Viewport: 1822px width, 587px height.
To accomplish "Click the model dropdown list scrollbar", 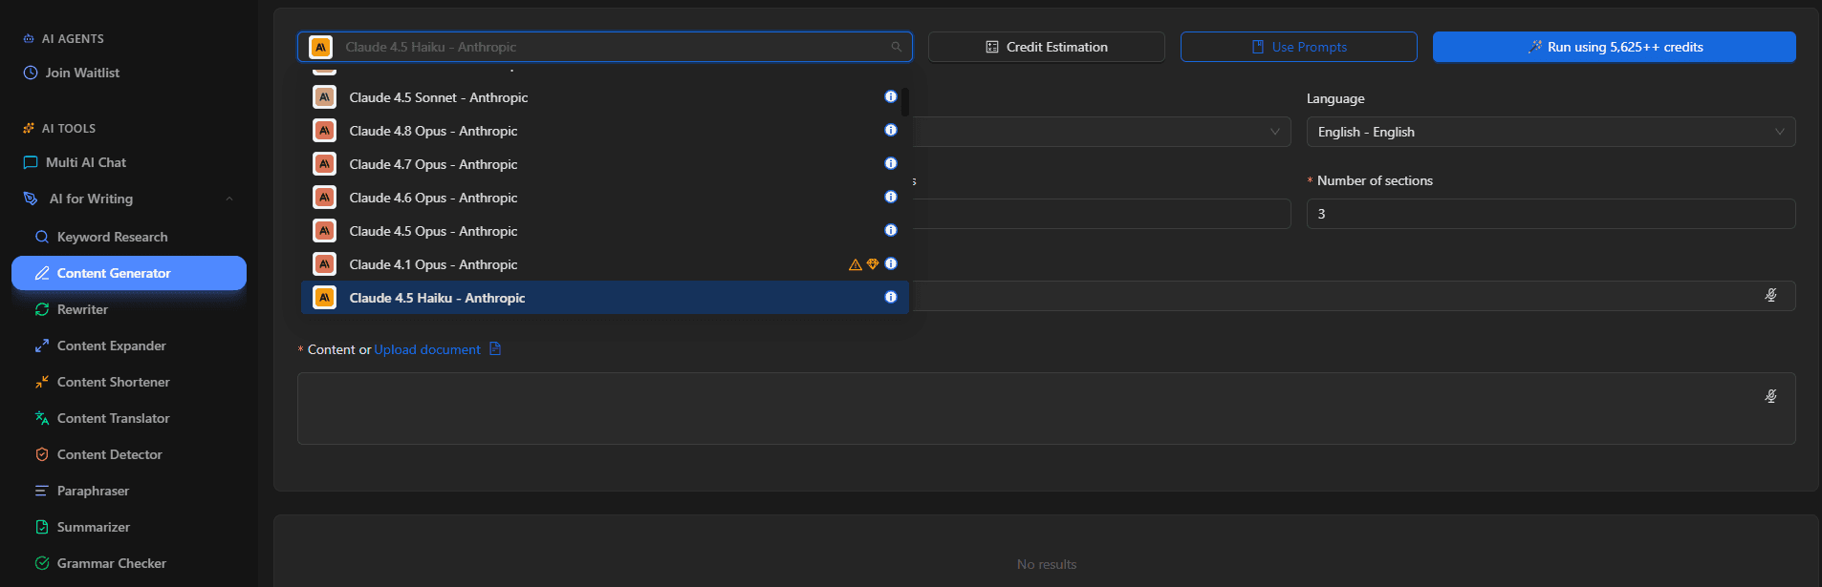I will click(x=904, y=101).
